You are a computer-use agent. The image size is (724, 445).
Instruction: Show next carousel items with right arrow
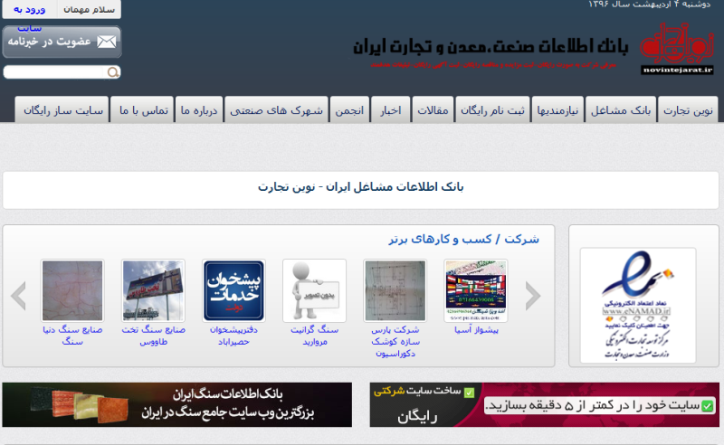point(533,296)
